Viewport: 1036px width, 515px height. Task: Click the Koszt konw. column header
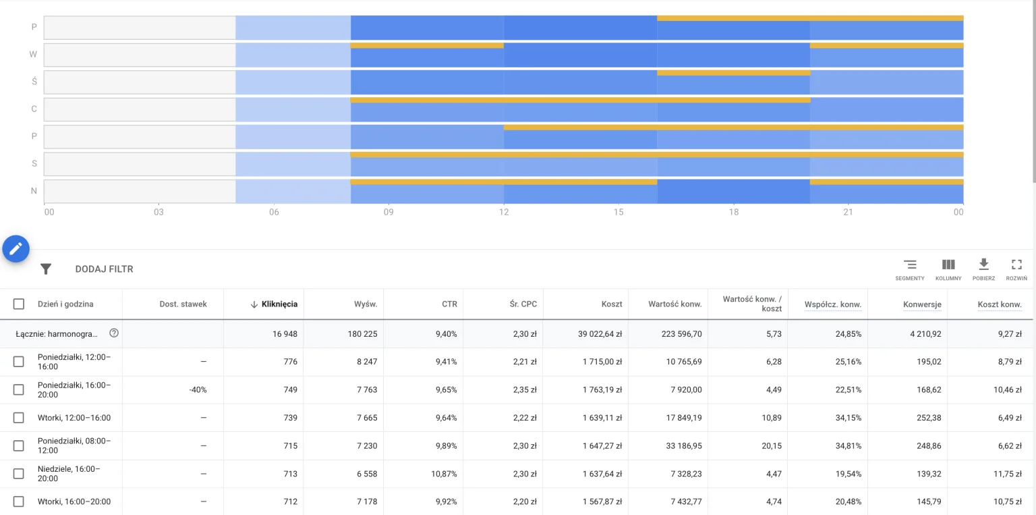click(999, 304)
